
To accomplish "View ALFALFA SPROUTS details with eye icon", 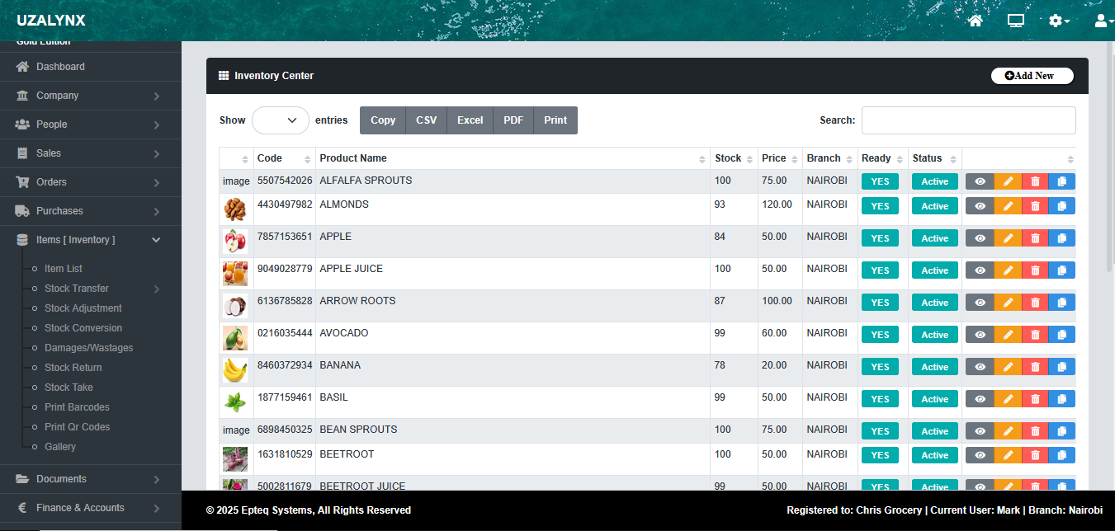I will (980, 182).
